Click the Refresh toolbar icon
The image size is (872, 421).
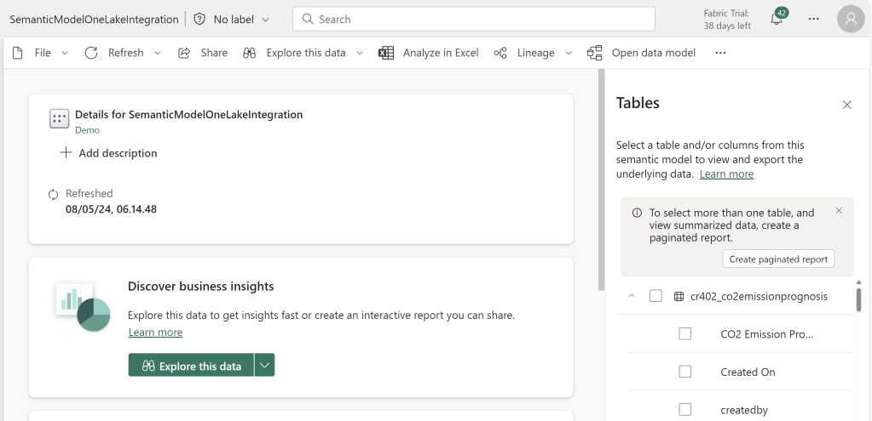click(92, 53)
